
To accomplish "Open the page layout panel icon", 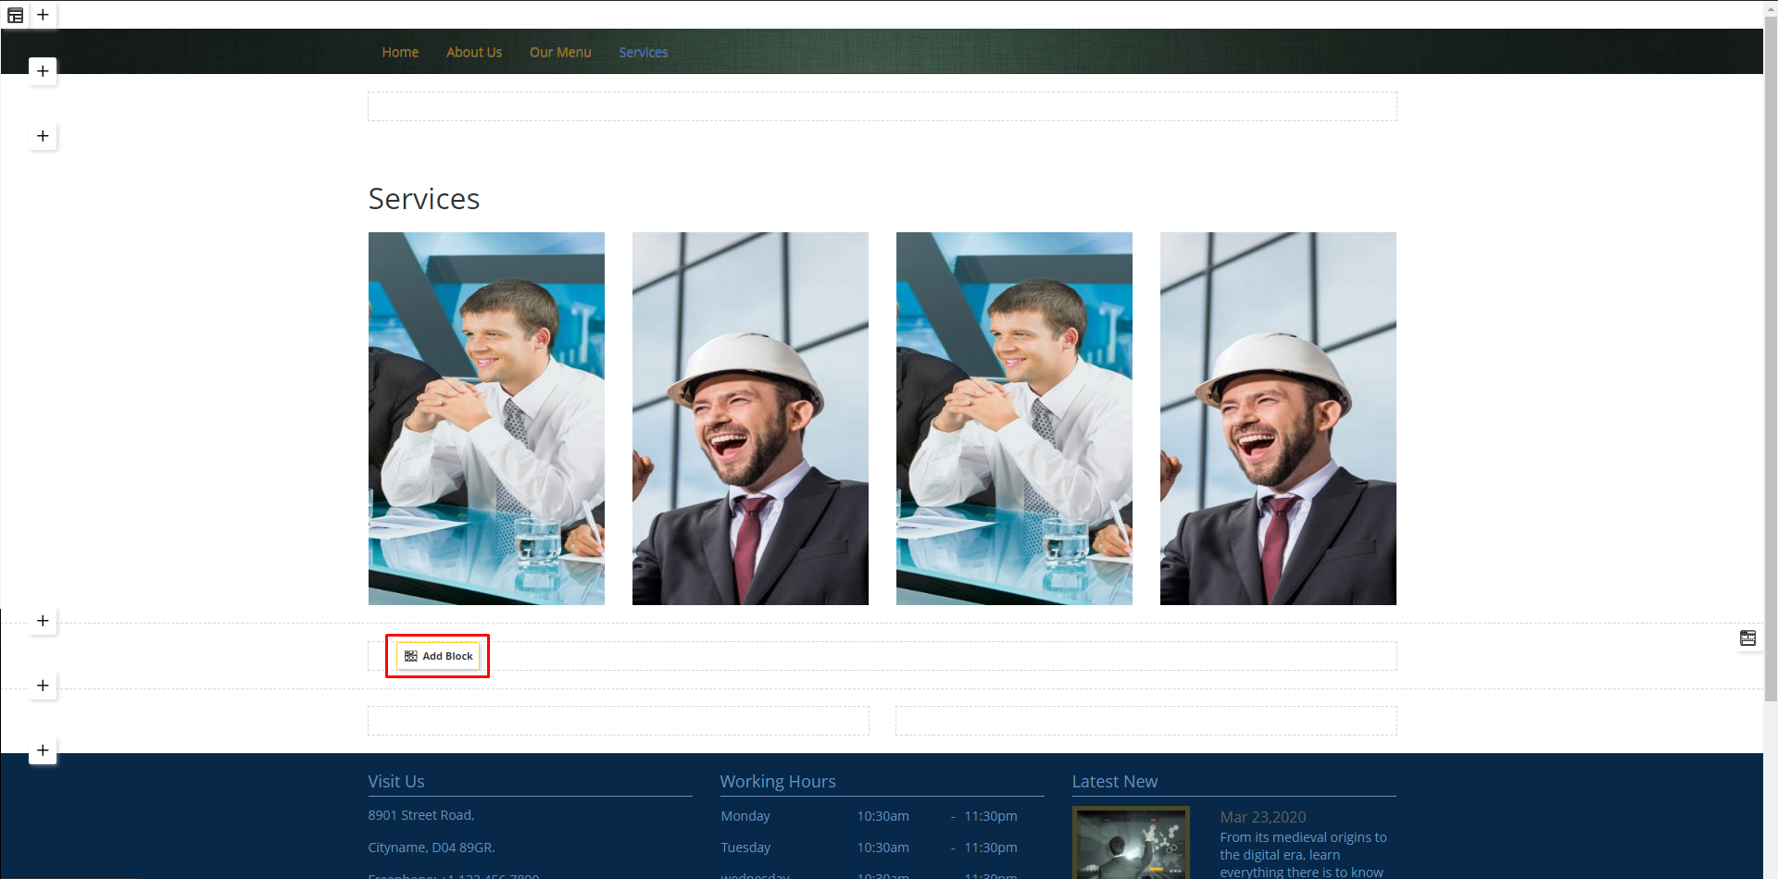I will (16, 15).
